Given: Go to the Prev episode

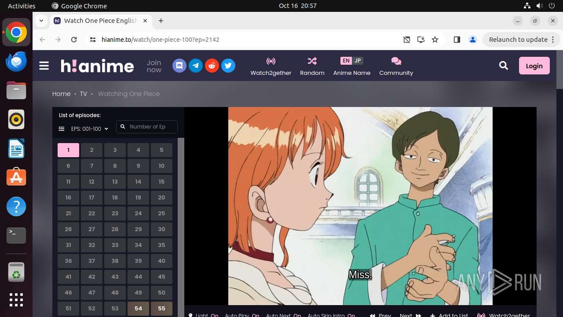Looking at the screenshot, I should pos(380,315).
